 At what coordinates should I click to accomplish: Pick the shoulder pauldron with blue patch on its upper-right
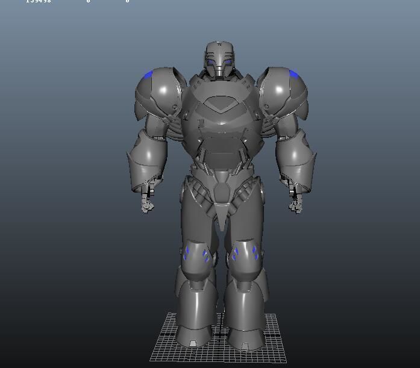click(283, 94)
